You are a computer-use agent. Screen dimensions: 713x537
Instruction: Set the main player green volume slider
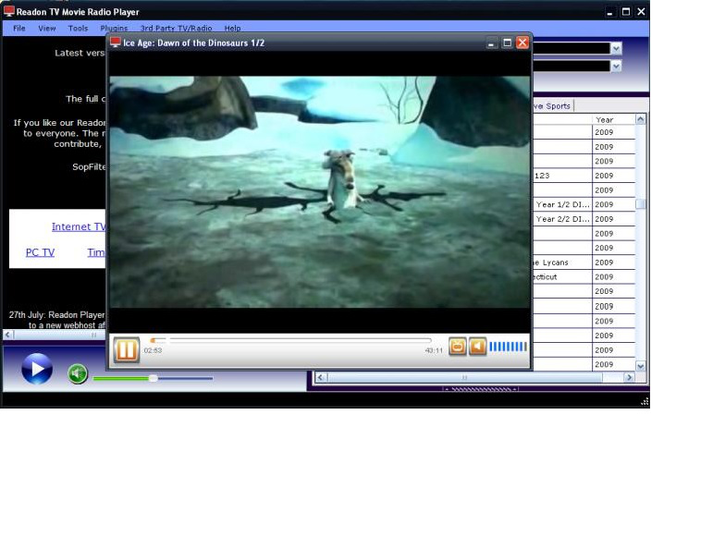pos(154,378)
